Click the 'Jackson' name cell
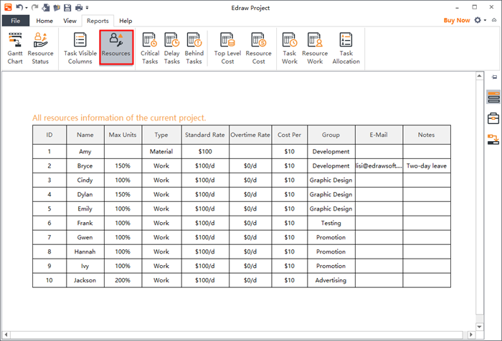This screenshot has height=341, width=502. (x=85, y=280)
